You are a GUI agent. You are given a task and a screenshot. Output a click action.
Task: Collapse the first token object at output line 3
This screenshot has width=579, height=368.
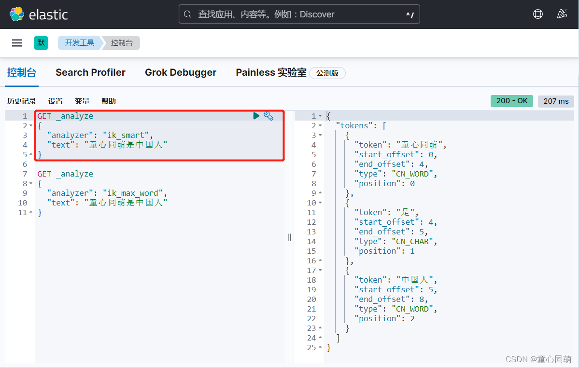coord(320,136)
